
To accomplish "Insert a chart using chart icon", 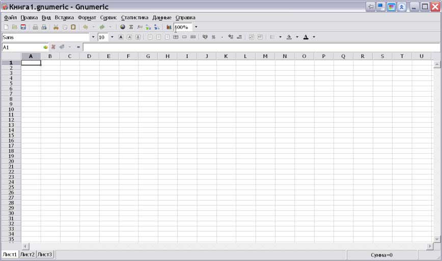I will 169,27.
